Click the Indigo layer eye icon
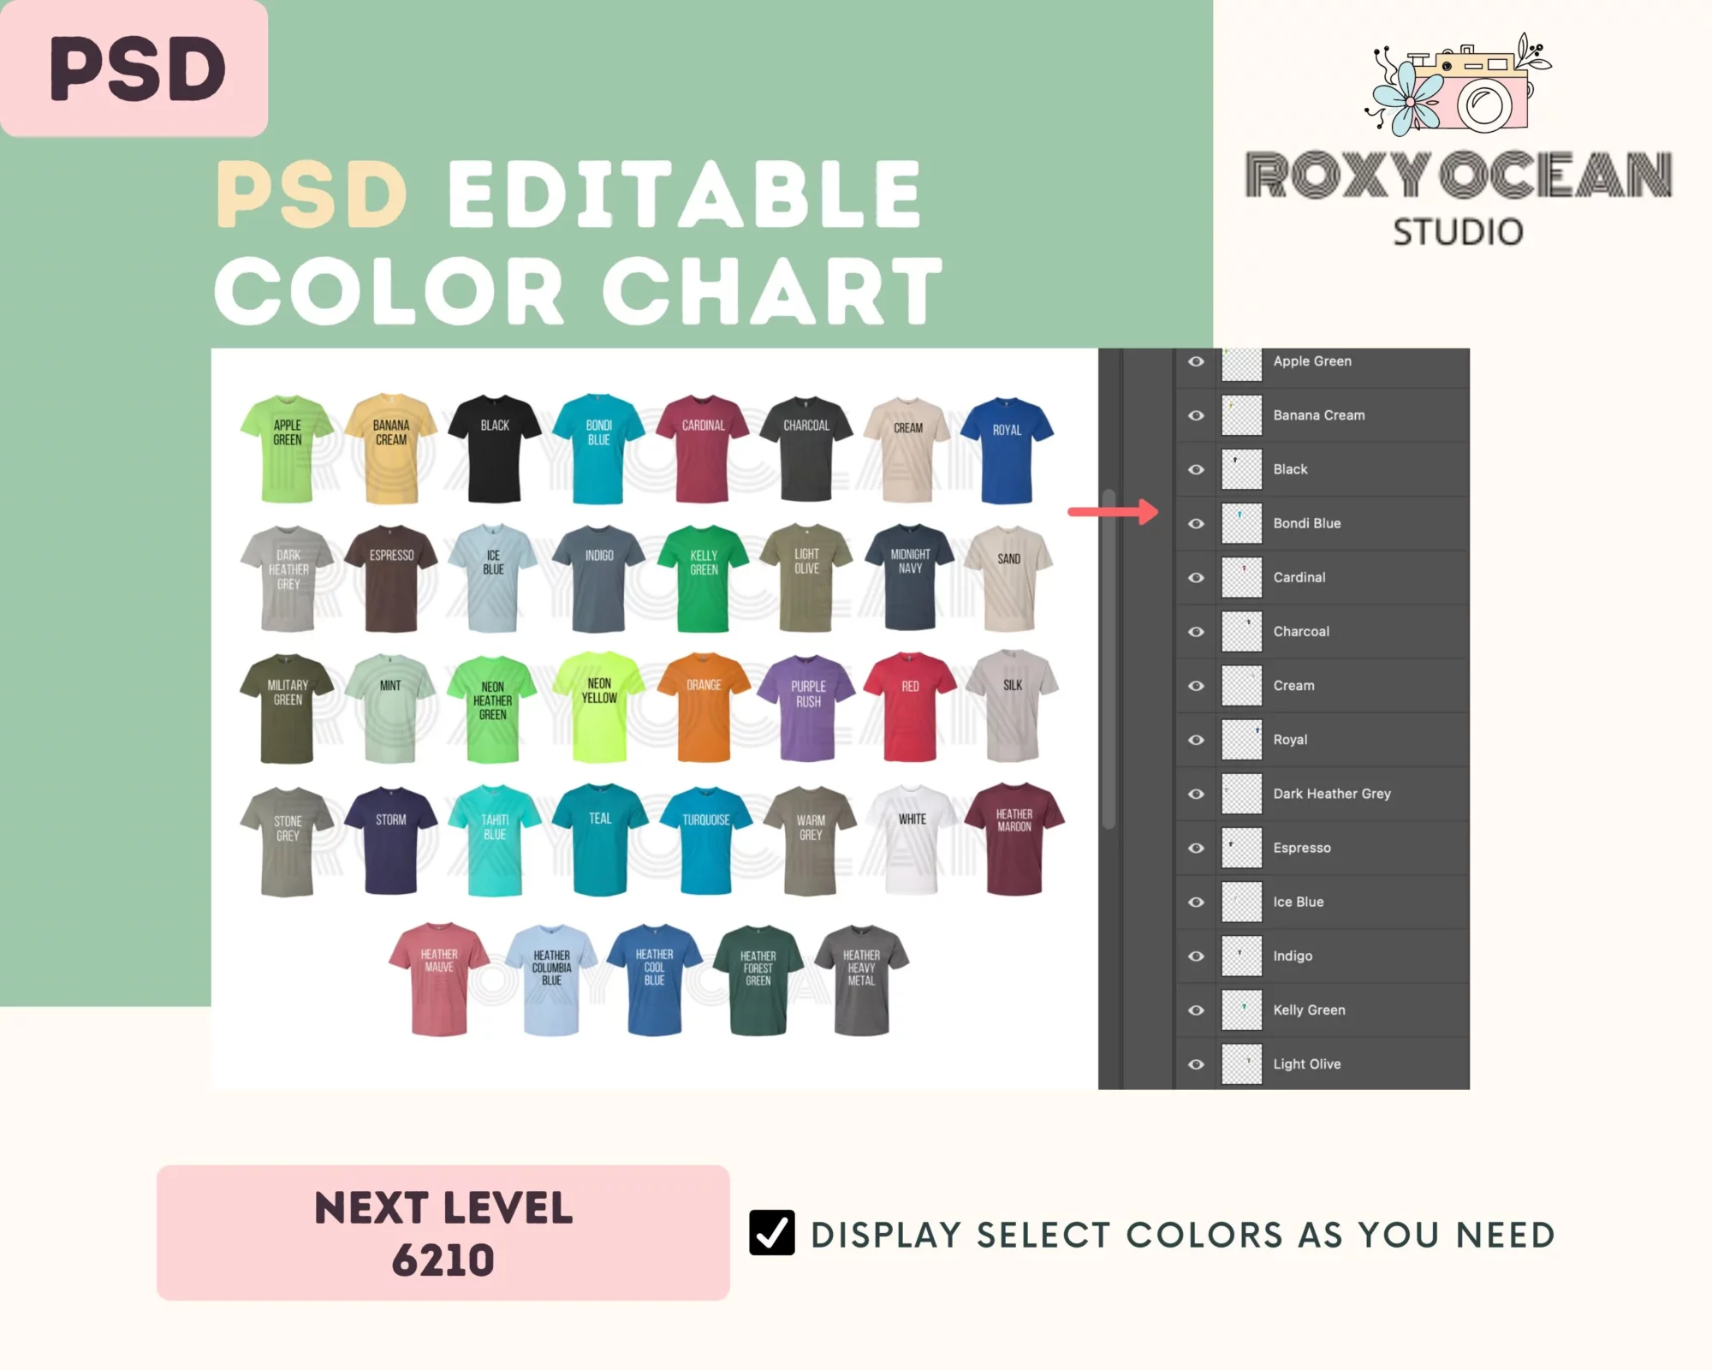 point(1197,955)
